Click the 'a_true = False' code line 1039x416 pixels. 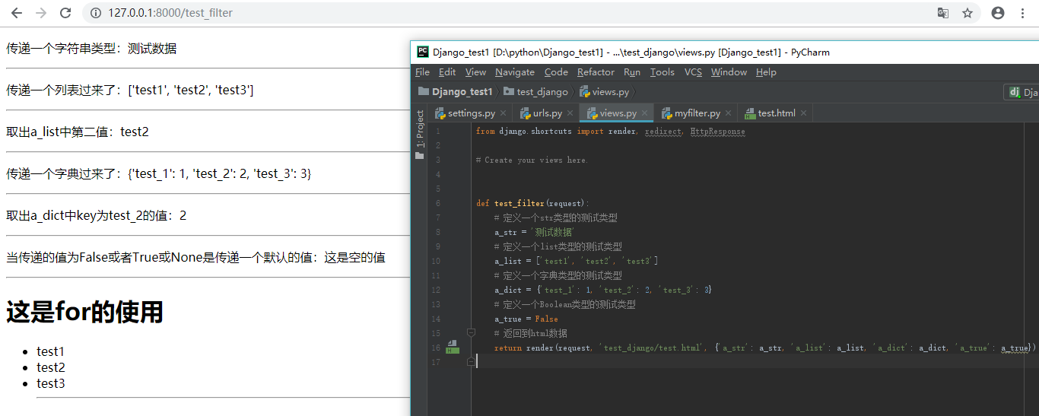(x=526, y=319)
